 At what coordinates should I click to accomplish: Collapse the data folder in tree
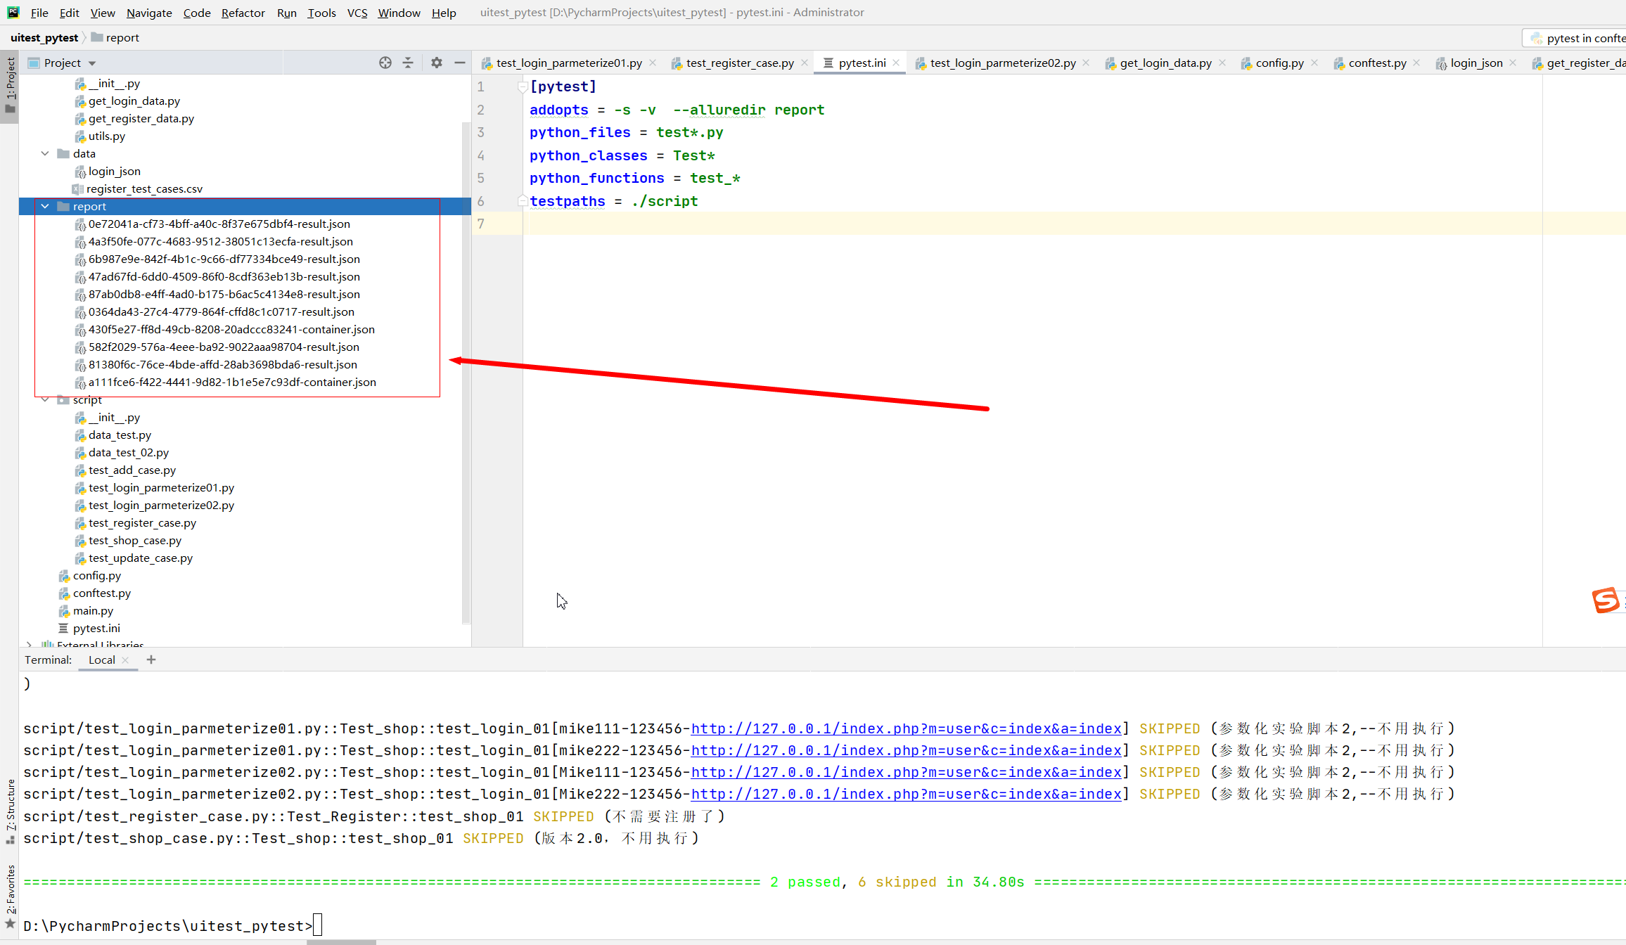click(45, 153)
